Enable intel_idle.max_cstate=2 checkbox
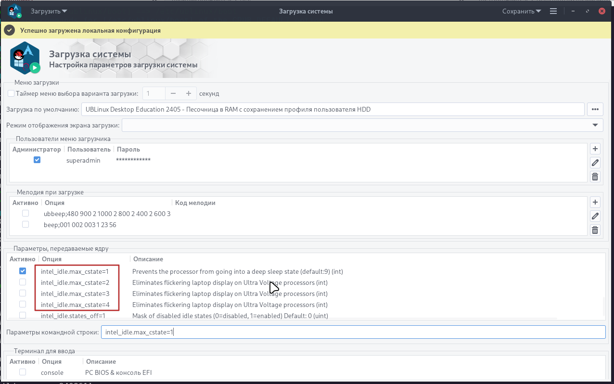The height and width of the screenshot is (384, 614). 23,282
